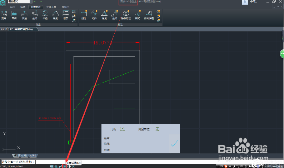The image size is (284, 168).
Task: Switch to the start page document tab
Action: click(x=4, y=29)
